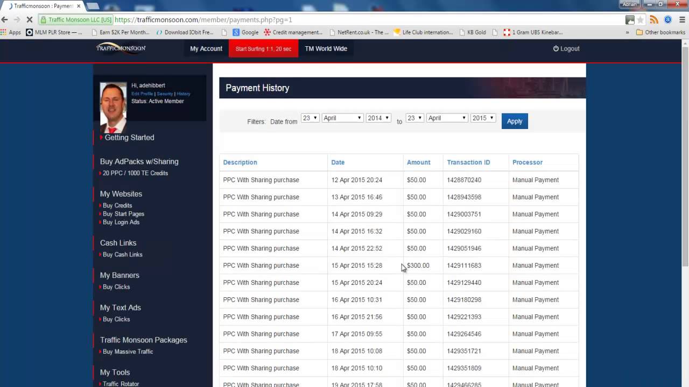Viewport: 689px width, 387px height.
Task: Click transaction ID 1429351809
Action: point(464,368)
